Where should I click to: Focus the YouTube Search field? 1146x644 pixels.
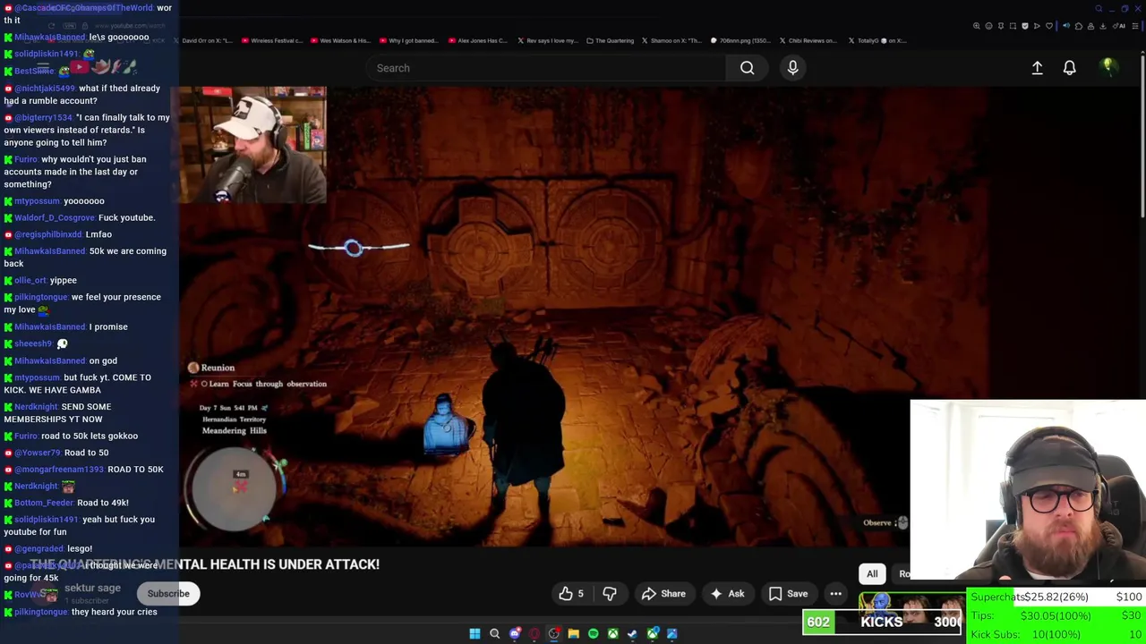pyautogui.click(x=546, y=68)
